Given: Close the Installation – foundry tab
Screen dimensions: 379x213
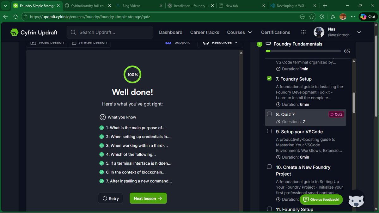Looking at the screenshot, I should pos(212,6).
